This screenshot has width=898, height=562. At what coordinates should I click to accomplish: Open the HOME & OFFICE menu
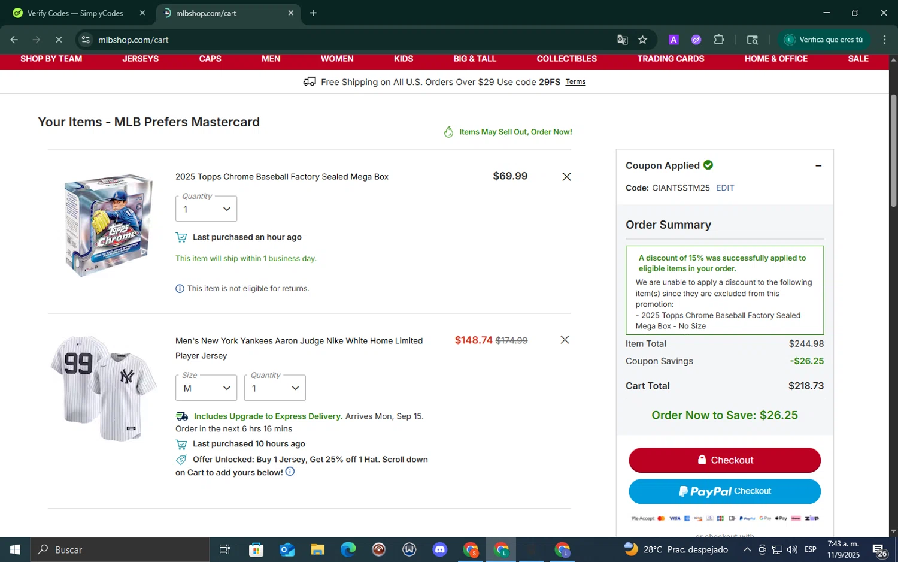click(x=776, y=59)
